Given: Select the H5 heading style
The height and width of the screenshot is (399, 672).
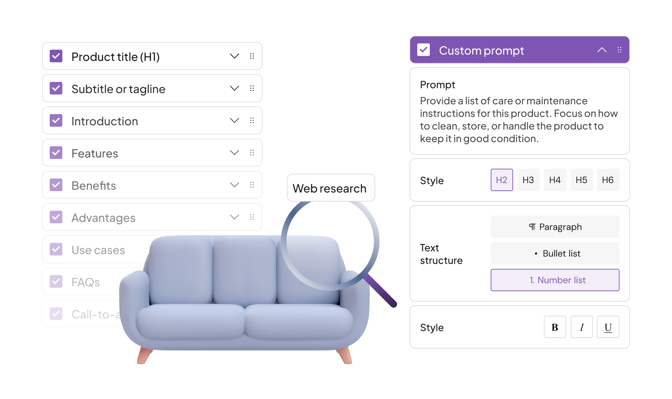Looking at the screenshot, I should 581,180.
